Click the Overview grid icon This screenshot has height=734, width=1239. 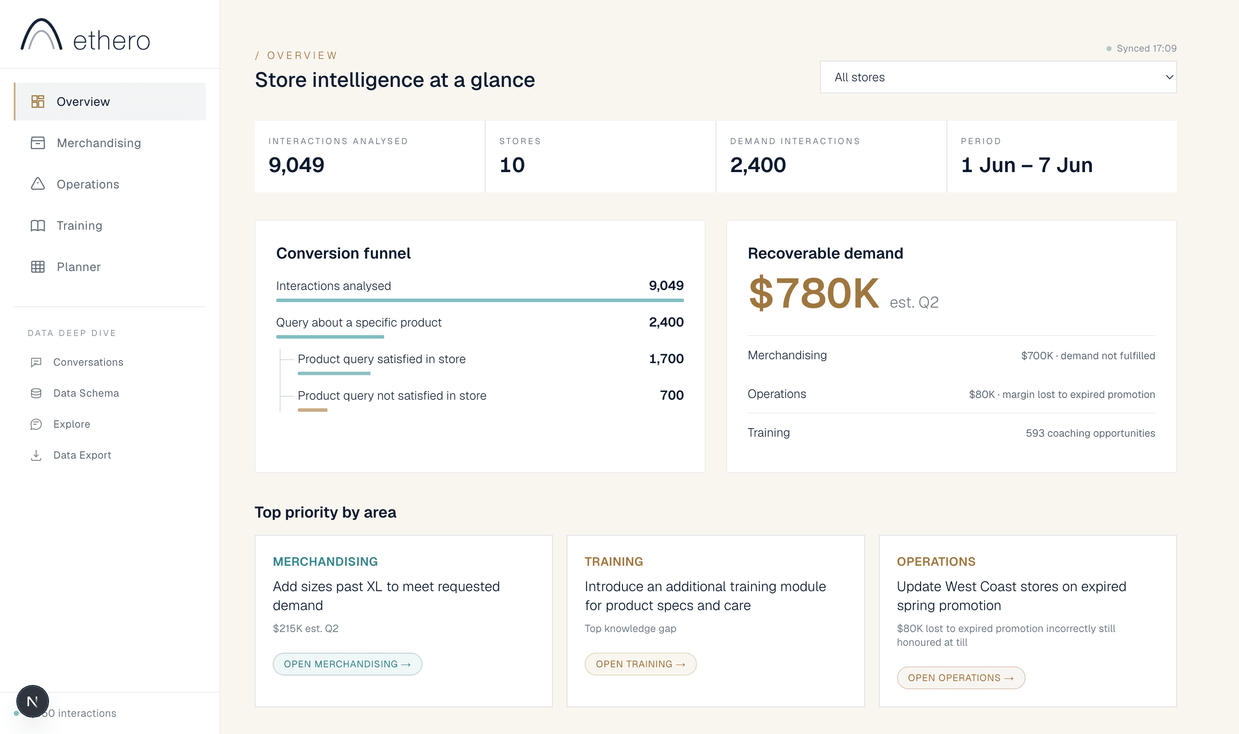pyautogui.click(x=38, y=102)
